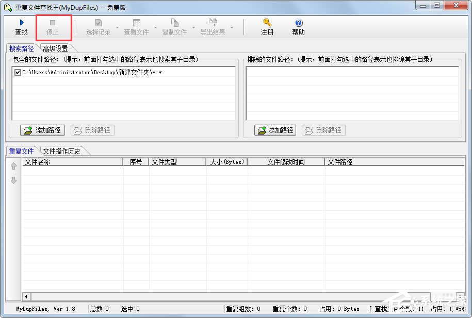Open the 重复文件 results tab
The height and width of the screenshot is (318, 472).
pos(21,151)
